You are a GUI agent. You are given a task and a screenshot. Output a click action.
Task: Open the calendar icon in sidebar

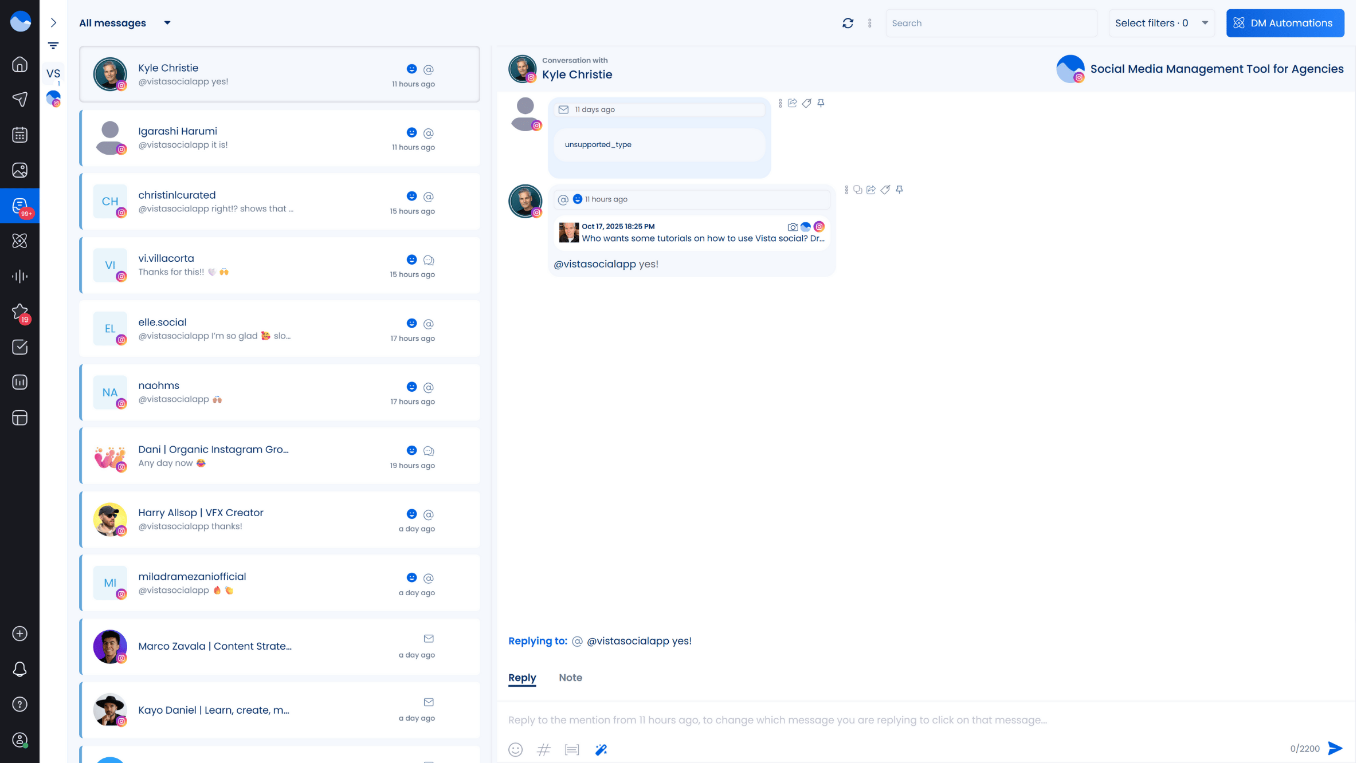19,135
